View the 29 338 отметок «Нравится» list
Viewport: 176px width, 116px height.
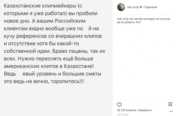click(x=134, y=110)
